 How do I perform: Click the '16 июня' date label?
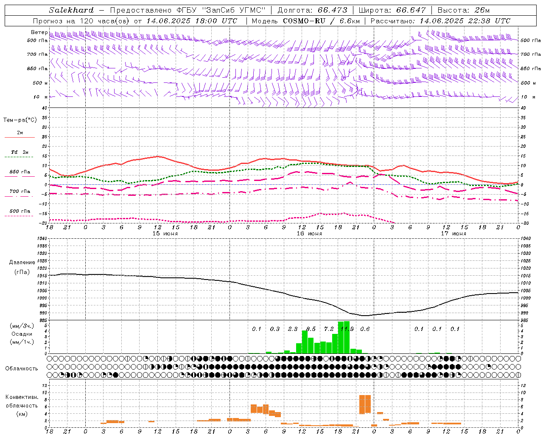pyautogui.click(x=309, y=234)
